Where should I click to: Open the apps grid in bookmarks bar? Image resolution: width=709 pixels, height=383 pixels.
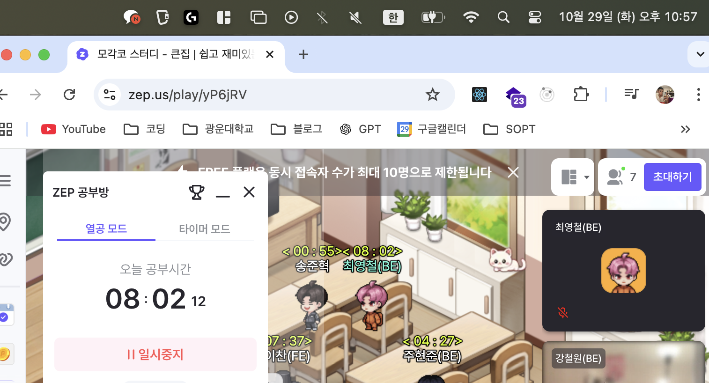[6, 129]
